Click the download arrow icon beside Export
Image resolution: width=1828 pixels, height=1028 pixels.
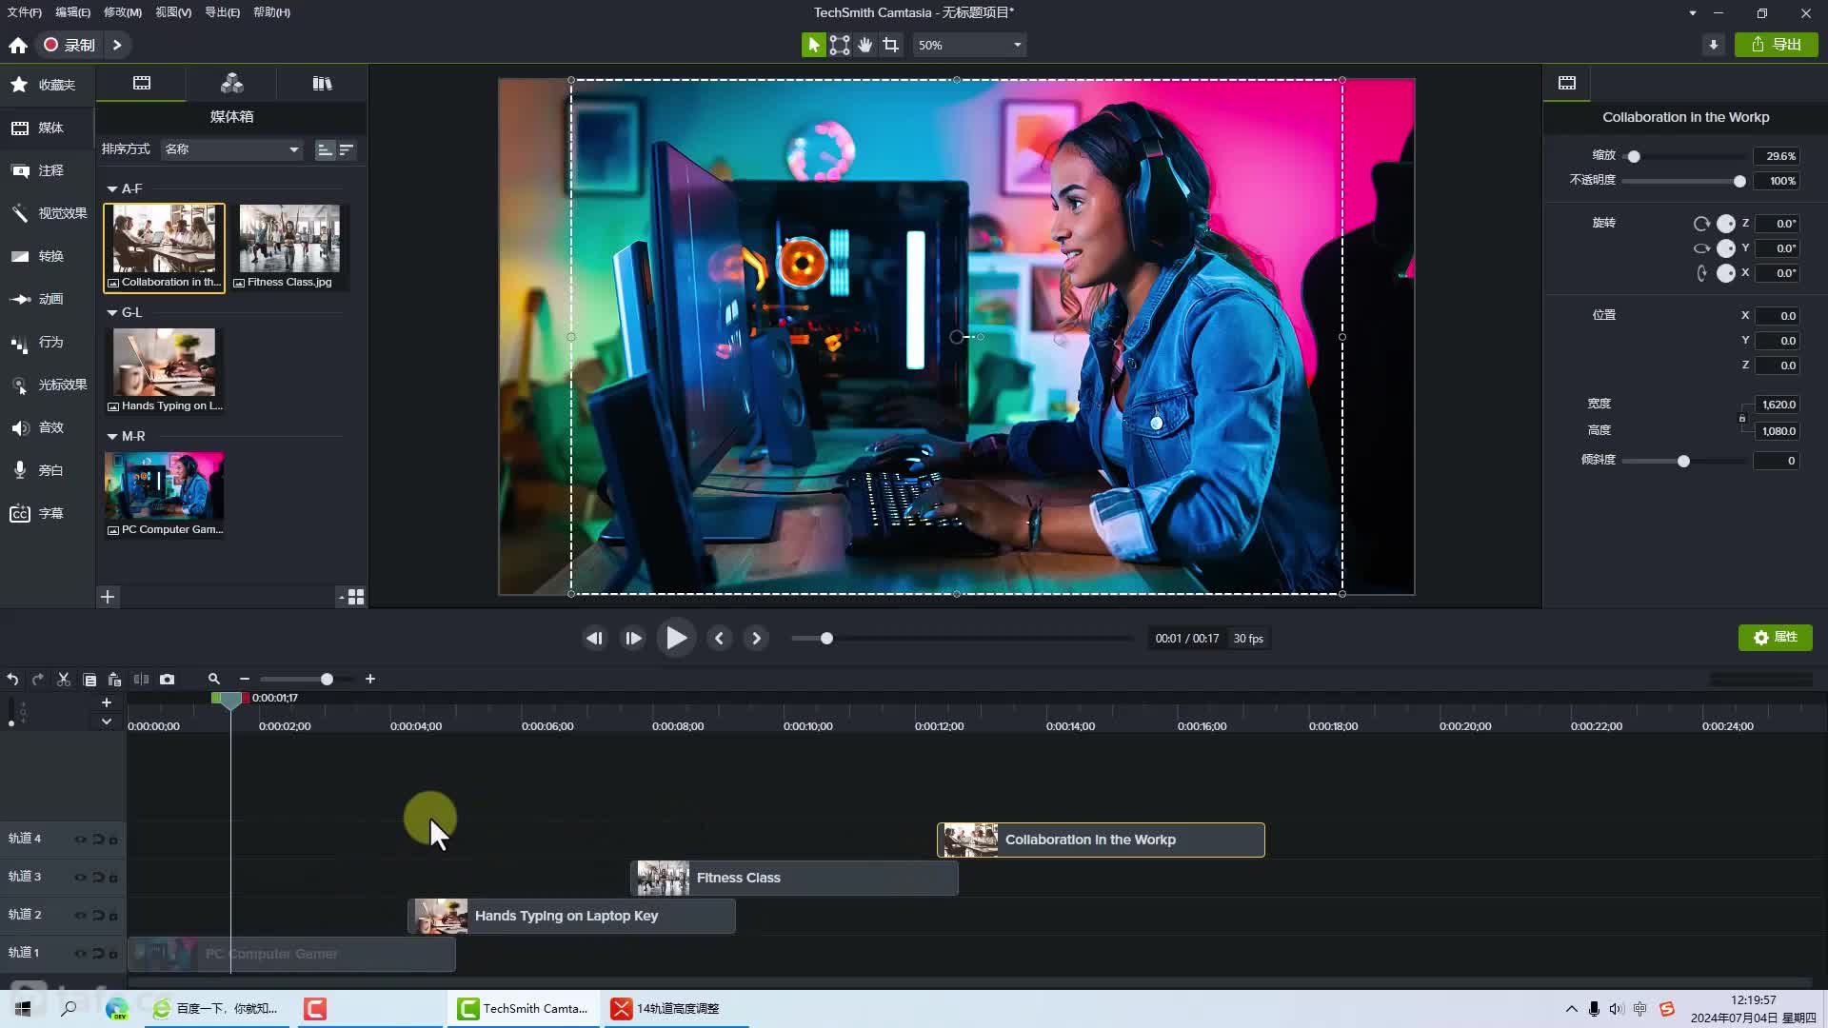[1714, 45]
